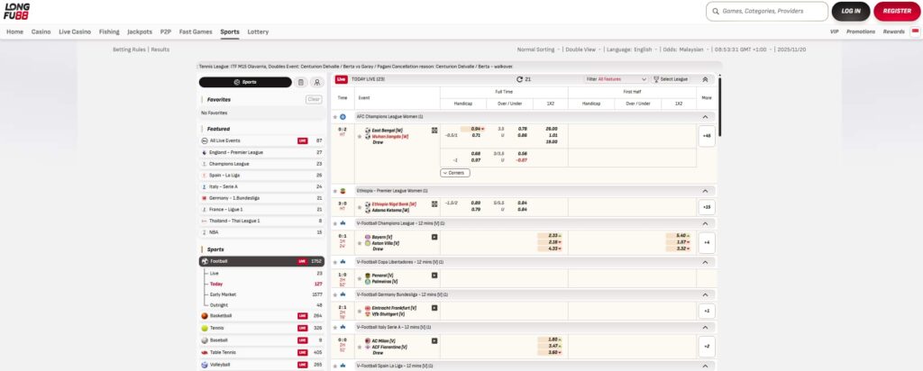Viewport: 923px width, 371px height.
Task: Go to the Fishing tab
Action: [x=109, y=32]
